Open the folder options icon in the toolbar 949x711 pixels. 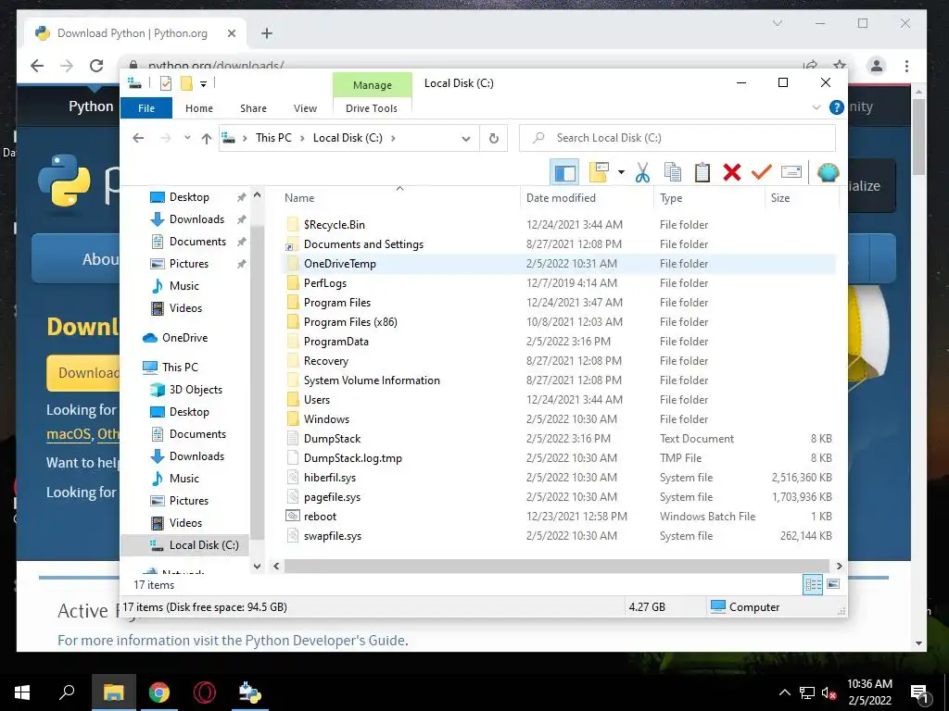599,173
